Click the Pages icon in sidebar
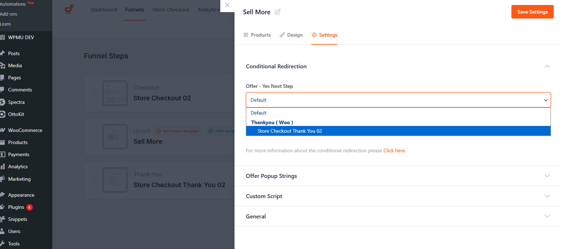This screenshot has height=249, width=563. (x=2, y=78)
